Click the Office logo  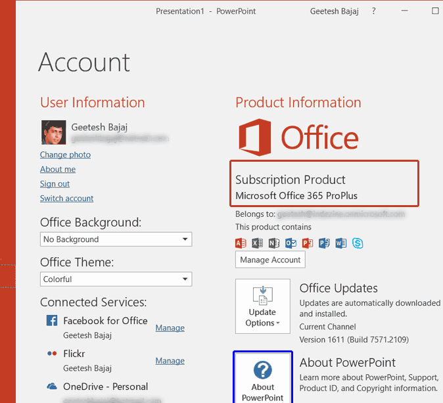tap(298, 137)
